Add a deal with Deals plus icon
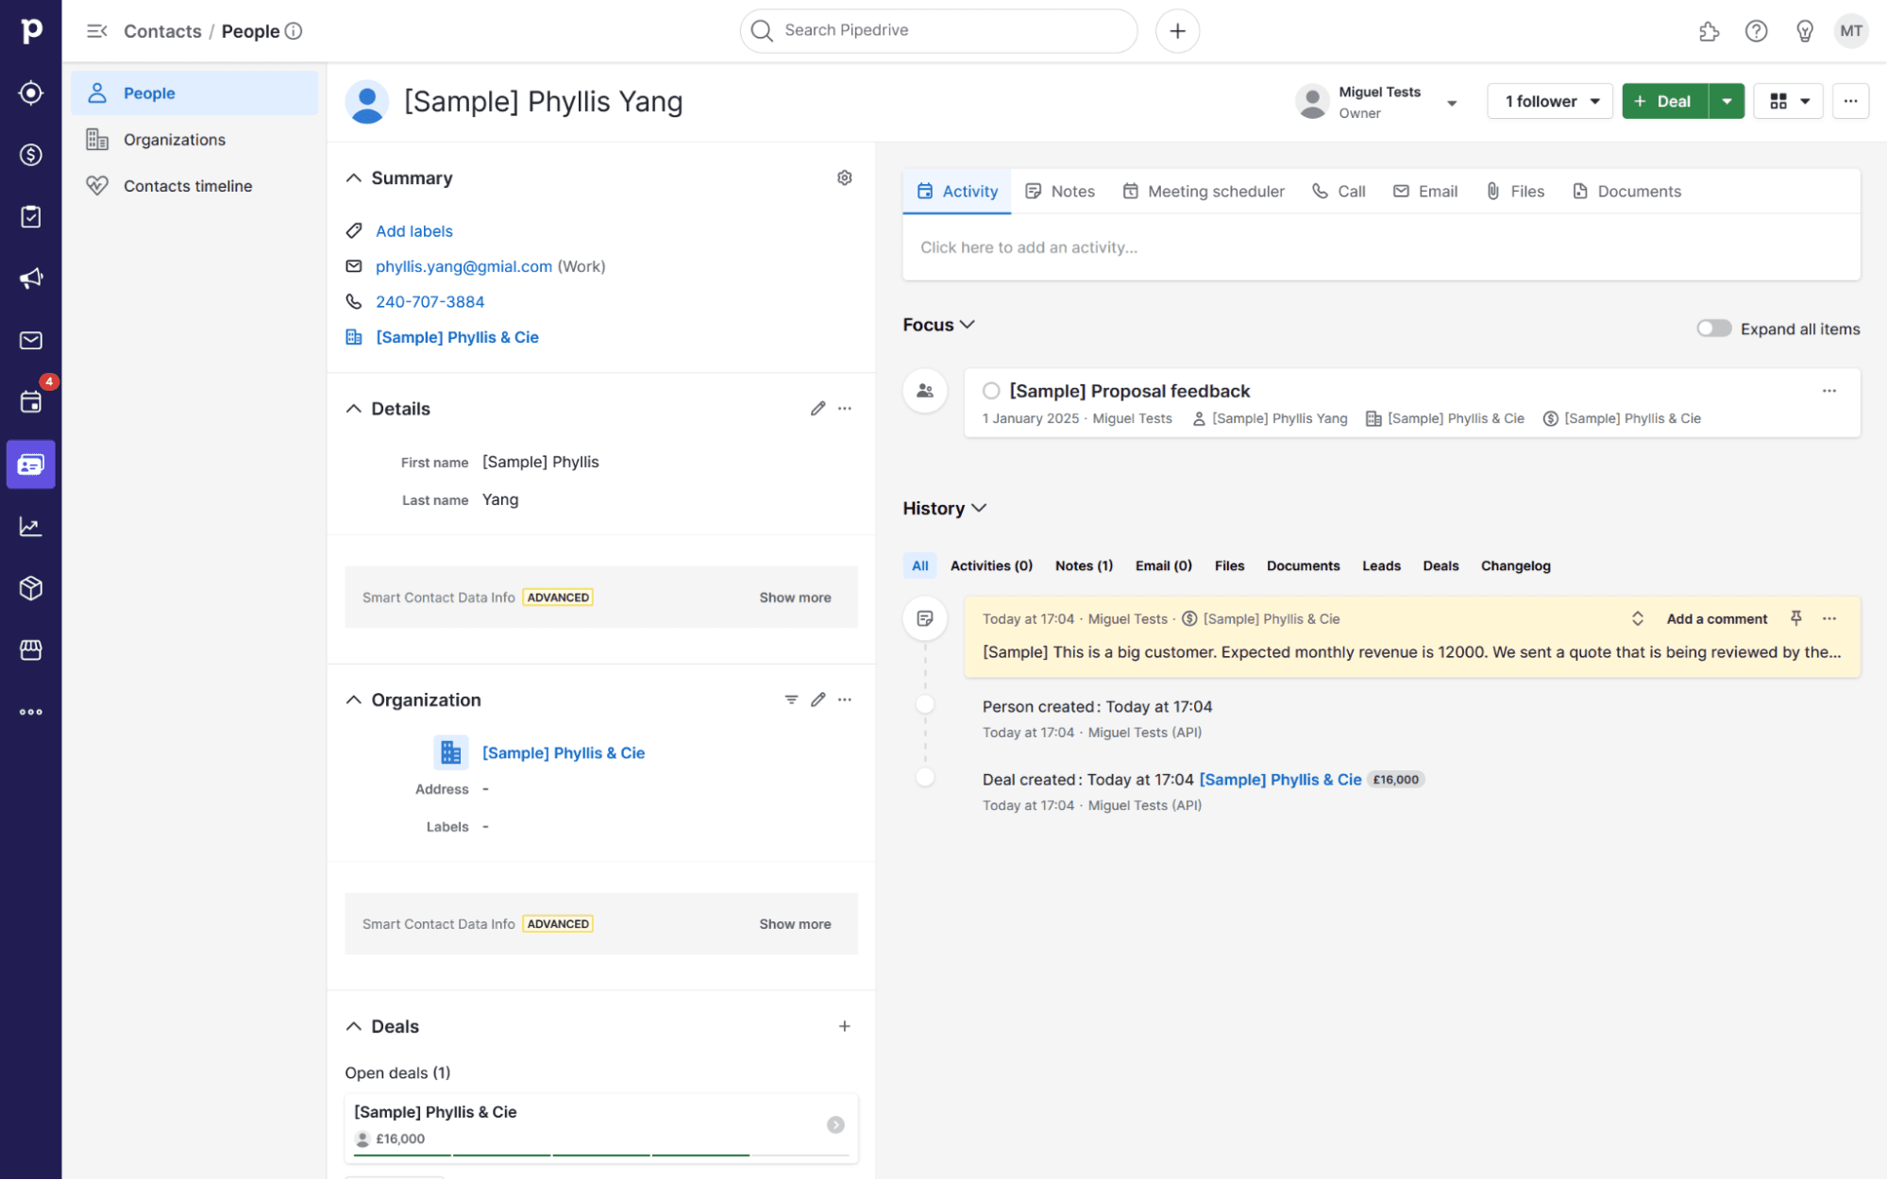Image resolution: width=1887 pixels, height=1180 pixels. (x=844, y=1026)
